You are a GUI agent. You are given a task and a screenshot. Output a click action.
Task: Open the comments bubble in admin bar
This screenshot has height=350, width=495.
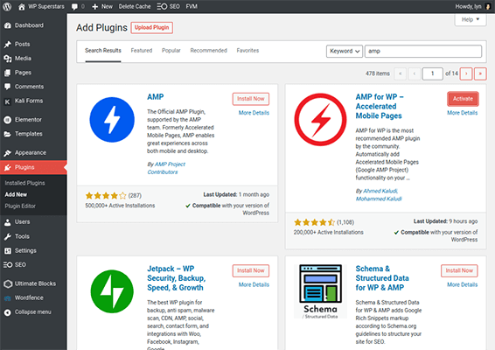(74, 7)
